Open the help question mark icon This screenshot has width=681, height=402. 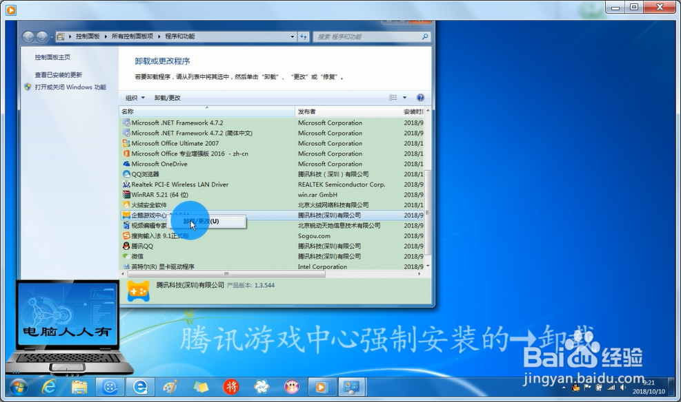(420, 98)
